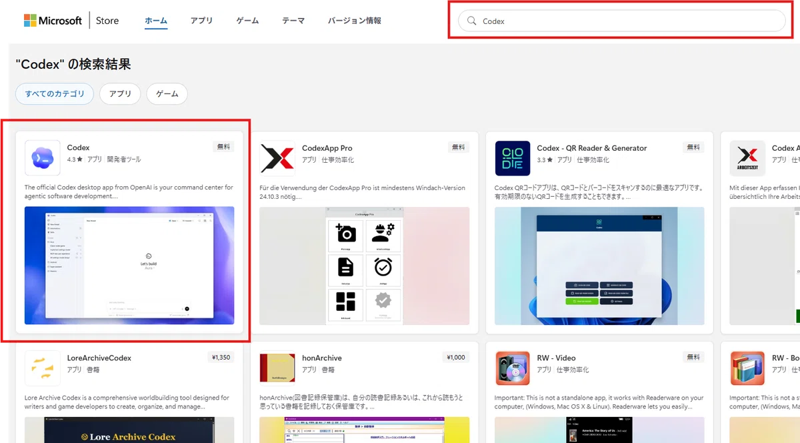Open the アプリ navigation tab
Screen dimensions: 800x443
tap(201, 21)
